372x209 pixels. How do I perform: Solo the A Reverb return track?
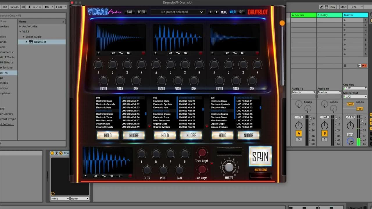pyautogui.click(x=299, y=139)
